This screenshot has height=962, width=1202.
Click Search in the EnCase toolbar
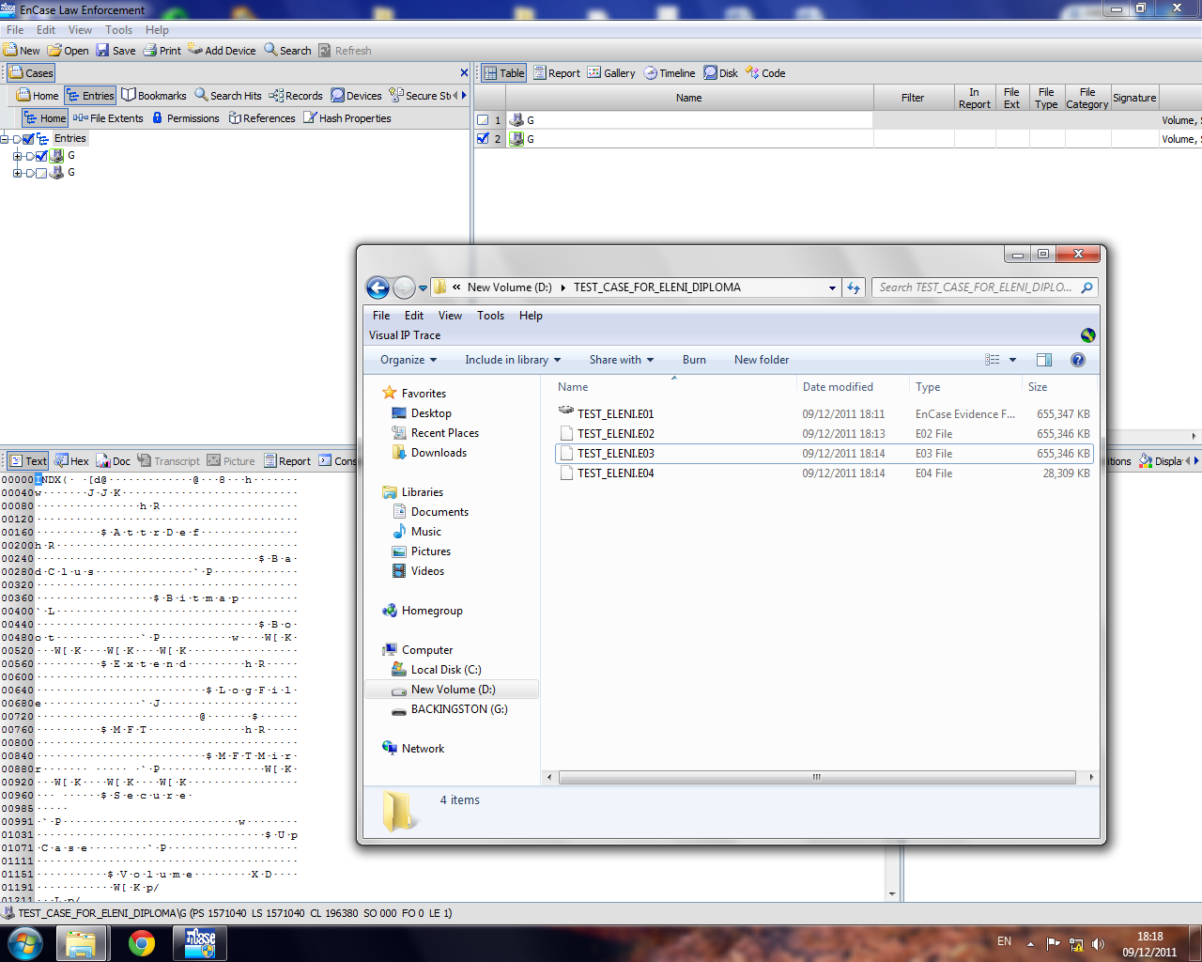[x=287, y=51]
